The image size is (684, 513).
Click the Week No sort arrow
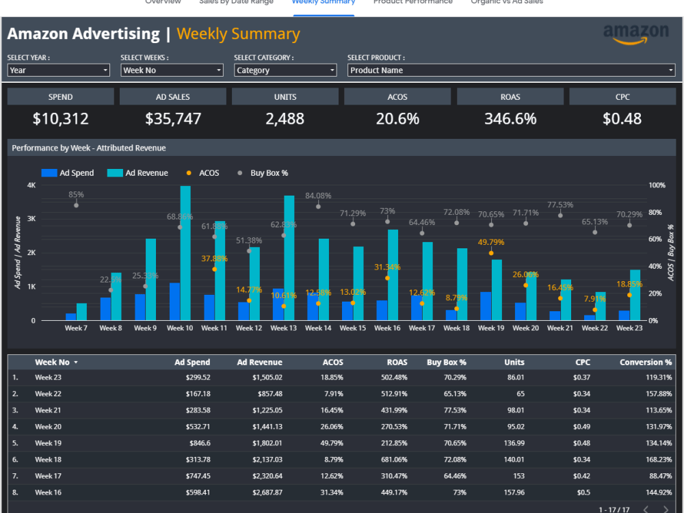(x=76, y=363)
